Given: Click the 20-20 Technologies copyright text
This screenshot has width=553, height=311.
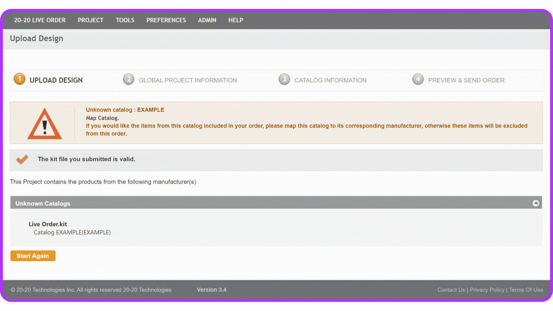Looking at the screenshot, I should click(91, 290).
